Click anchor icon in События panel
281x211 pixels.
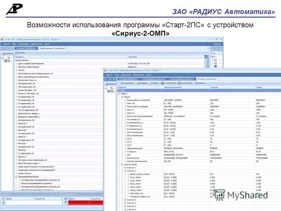[3, 203]
